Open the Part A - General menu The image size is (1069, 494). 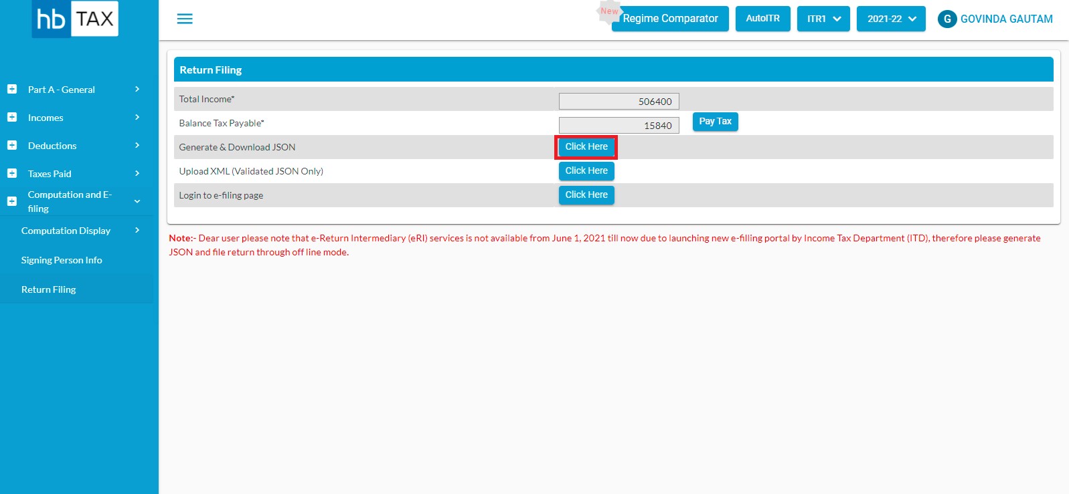point(62,90)
